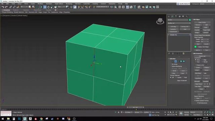Screen dimensions: 215x121
Task: Open the reference coordinate system dropdown
Action: pyautogui.click(x=61, y=7)
